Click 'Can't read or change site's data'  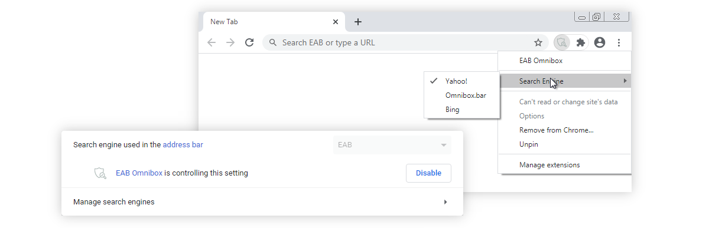click(564, 102)
